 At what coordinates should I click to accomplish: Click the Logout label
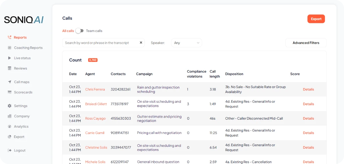tap(20, 150)
